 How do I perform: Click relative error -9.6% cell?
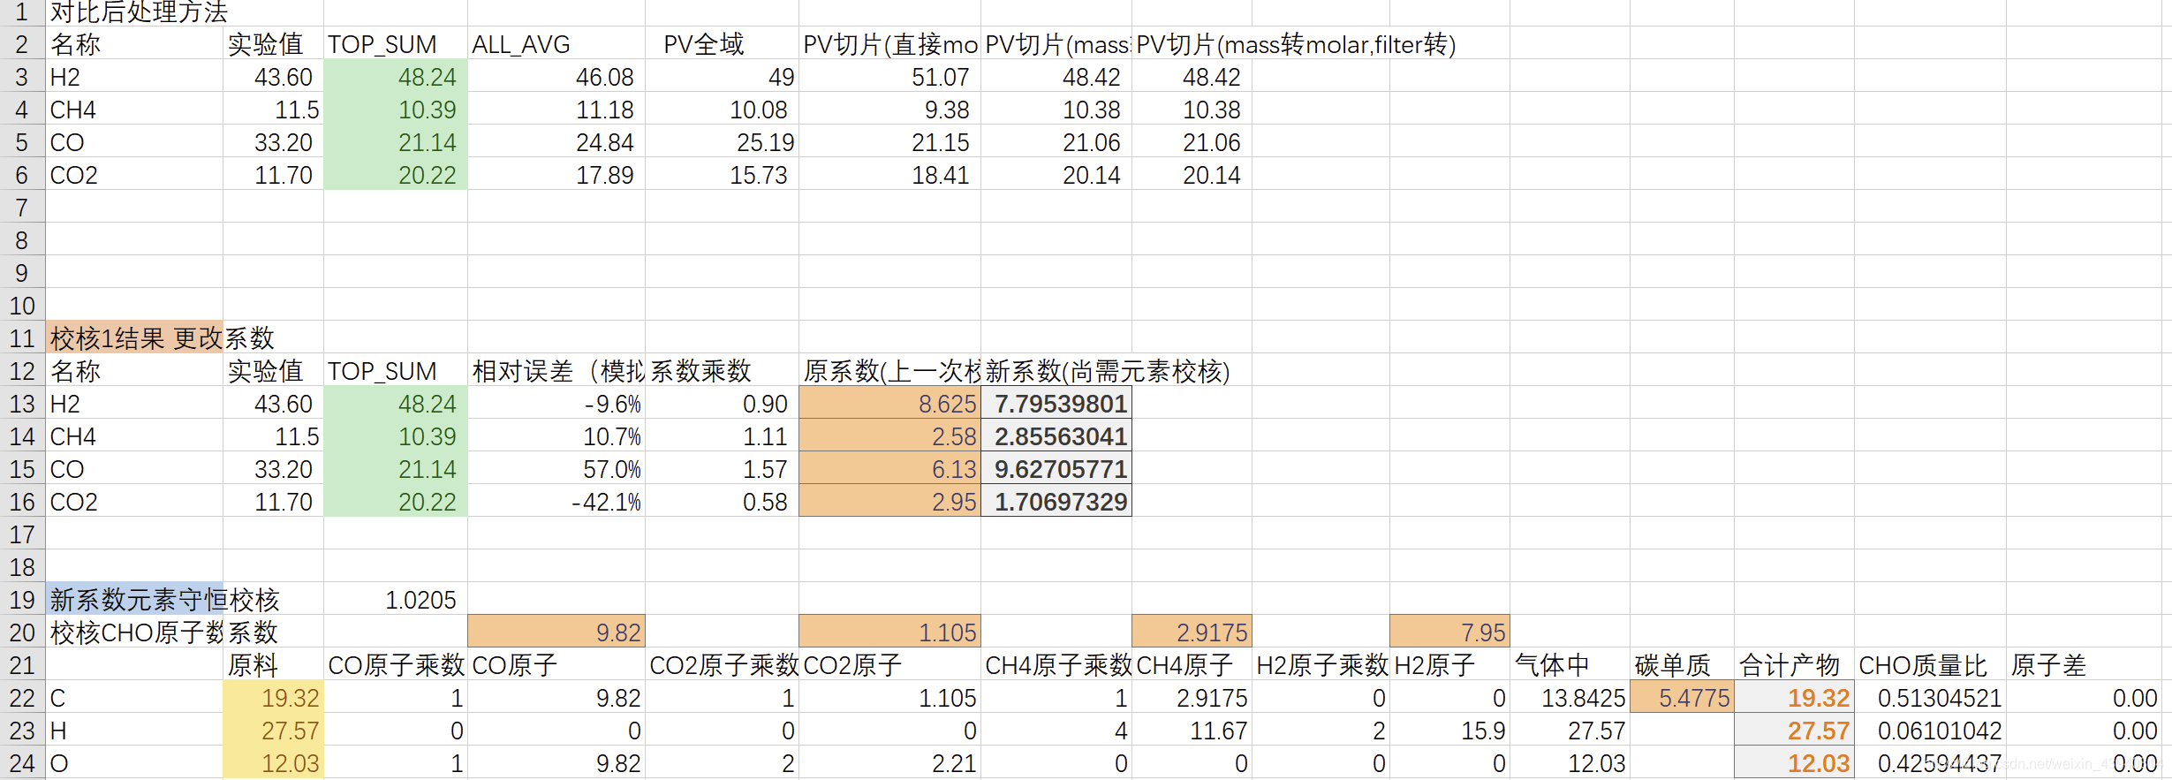pos(556,403)
